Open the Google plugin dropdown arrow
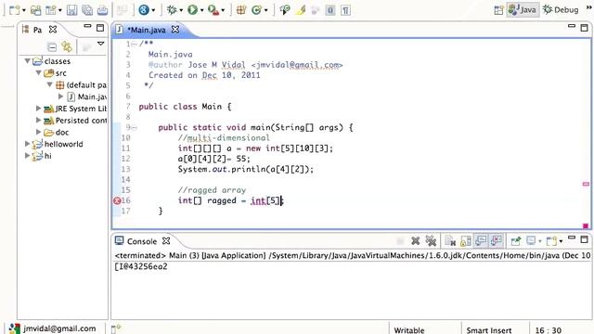 (153, 10)
